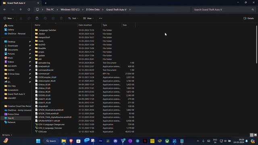Click the Rename toolbar icon

(45, 18)
